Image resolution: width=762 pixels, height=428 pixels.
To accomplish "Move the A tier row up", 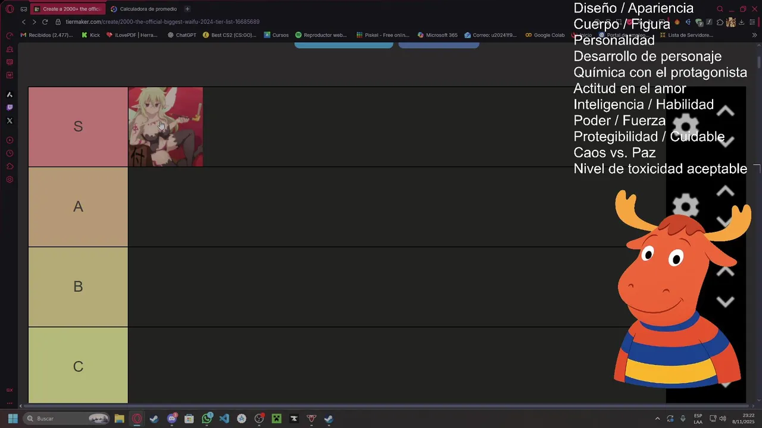I will point(725,191).
